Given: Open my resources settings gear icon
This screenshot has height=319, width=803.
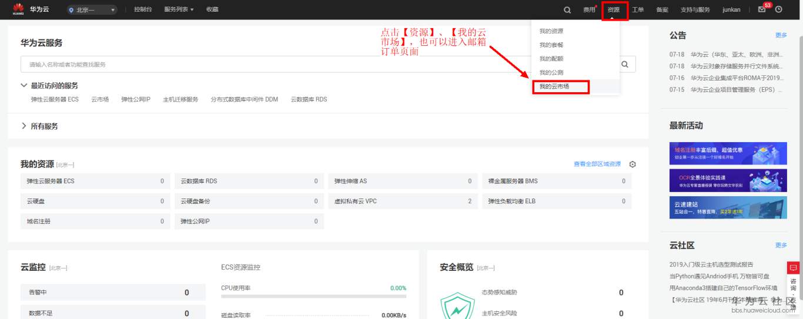Looking at the screenshot, I should [633, 164].
